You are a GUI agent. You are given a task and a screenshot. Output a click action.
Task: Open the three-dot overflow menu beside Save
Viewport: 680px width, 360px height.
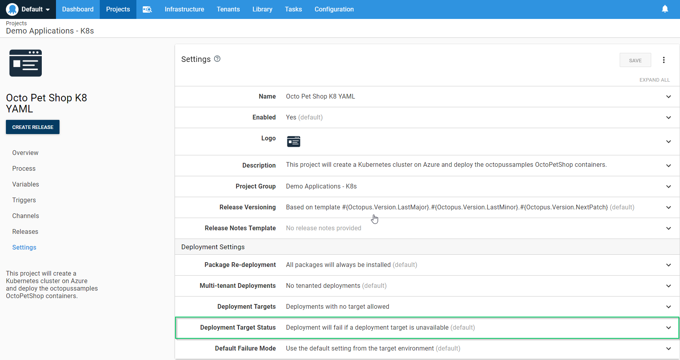(x=664, y=60)
